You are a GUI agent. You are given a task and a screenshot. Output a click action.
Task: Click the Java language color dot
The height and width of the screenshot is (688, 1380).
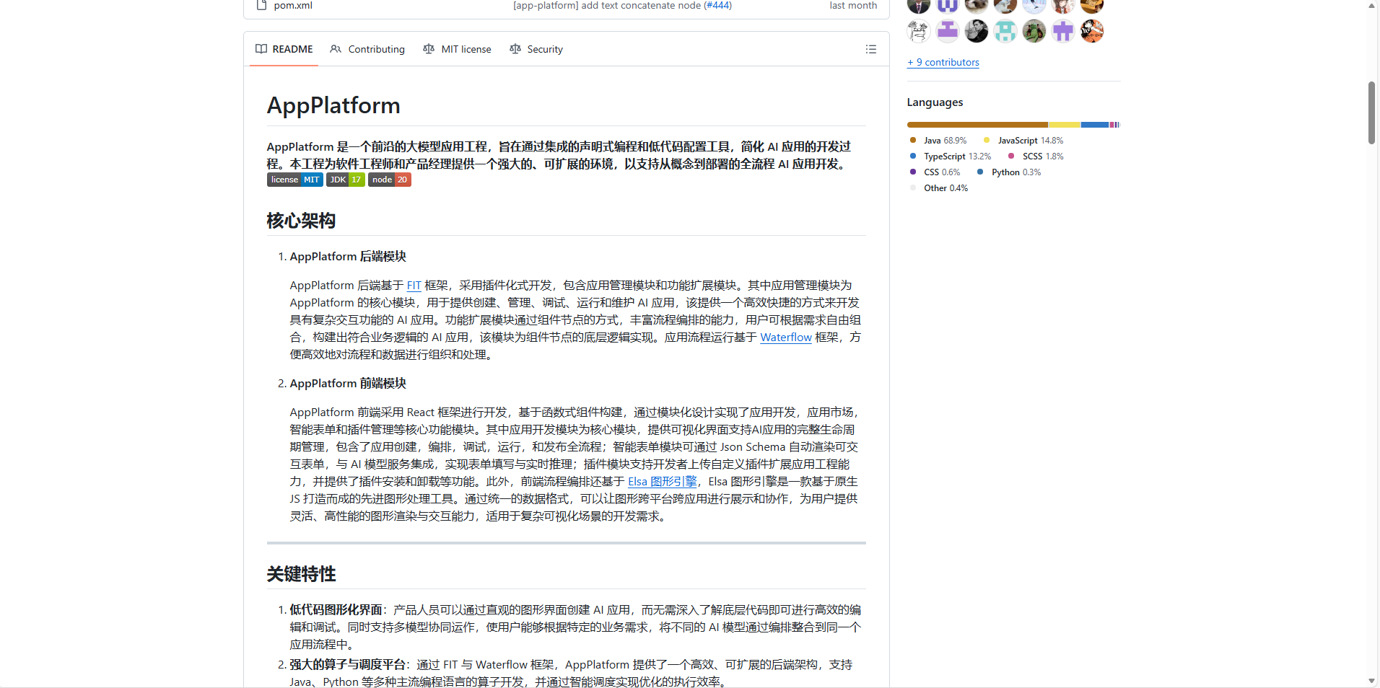[x=913, y=140]
